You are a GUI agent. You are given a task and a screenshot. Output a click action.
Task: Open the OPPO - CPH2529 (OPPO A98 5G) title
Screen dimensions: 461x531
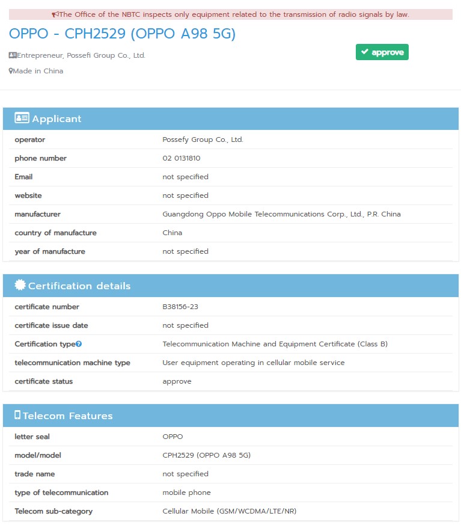[x=122, y=34]
